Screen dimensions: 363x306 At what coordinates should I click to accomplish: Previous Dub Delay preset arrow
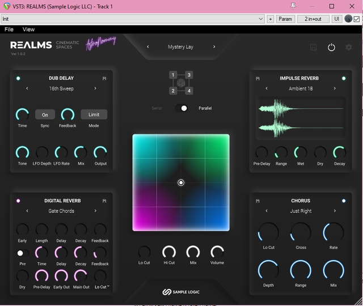click(27, 88)
